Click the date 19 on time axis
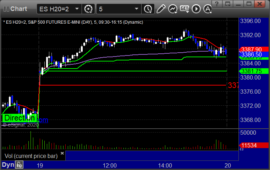Viewport: 270px width, 170px height. pos(40,165)
